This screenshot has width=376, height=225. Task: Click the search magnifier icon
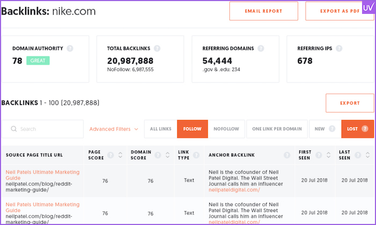[x=13, y=129]
